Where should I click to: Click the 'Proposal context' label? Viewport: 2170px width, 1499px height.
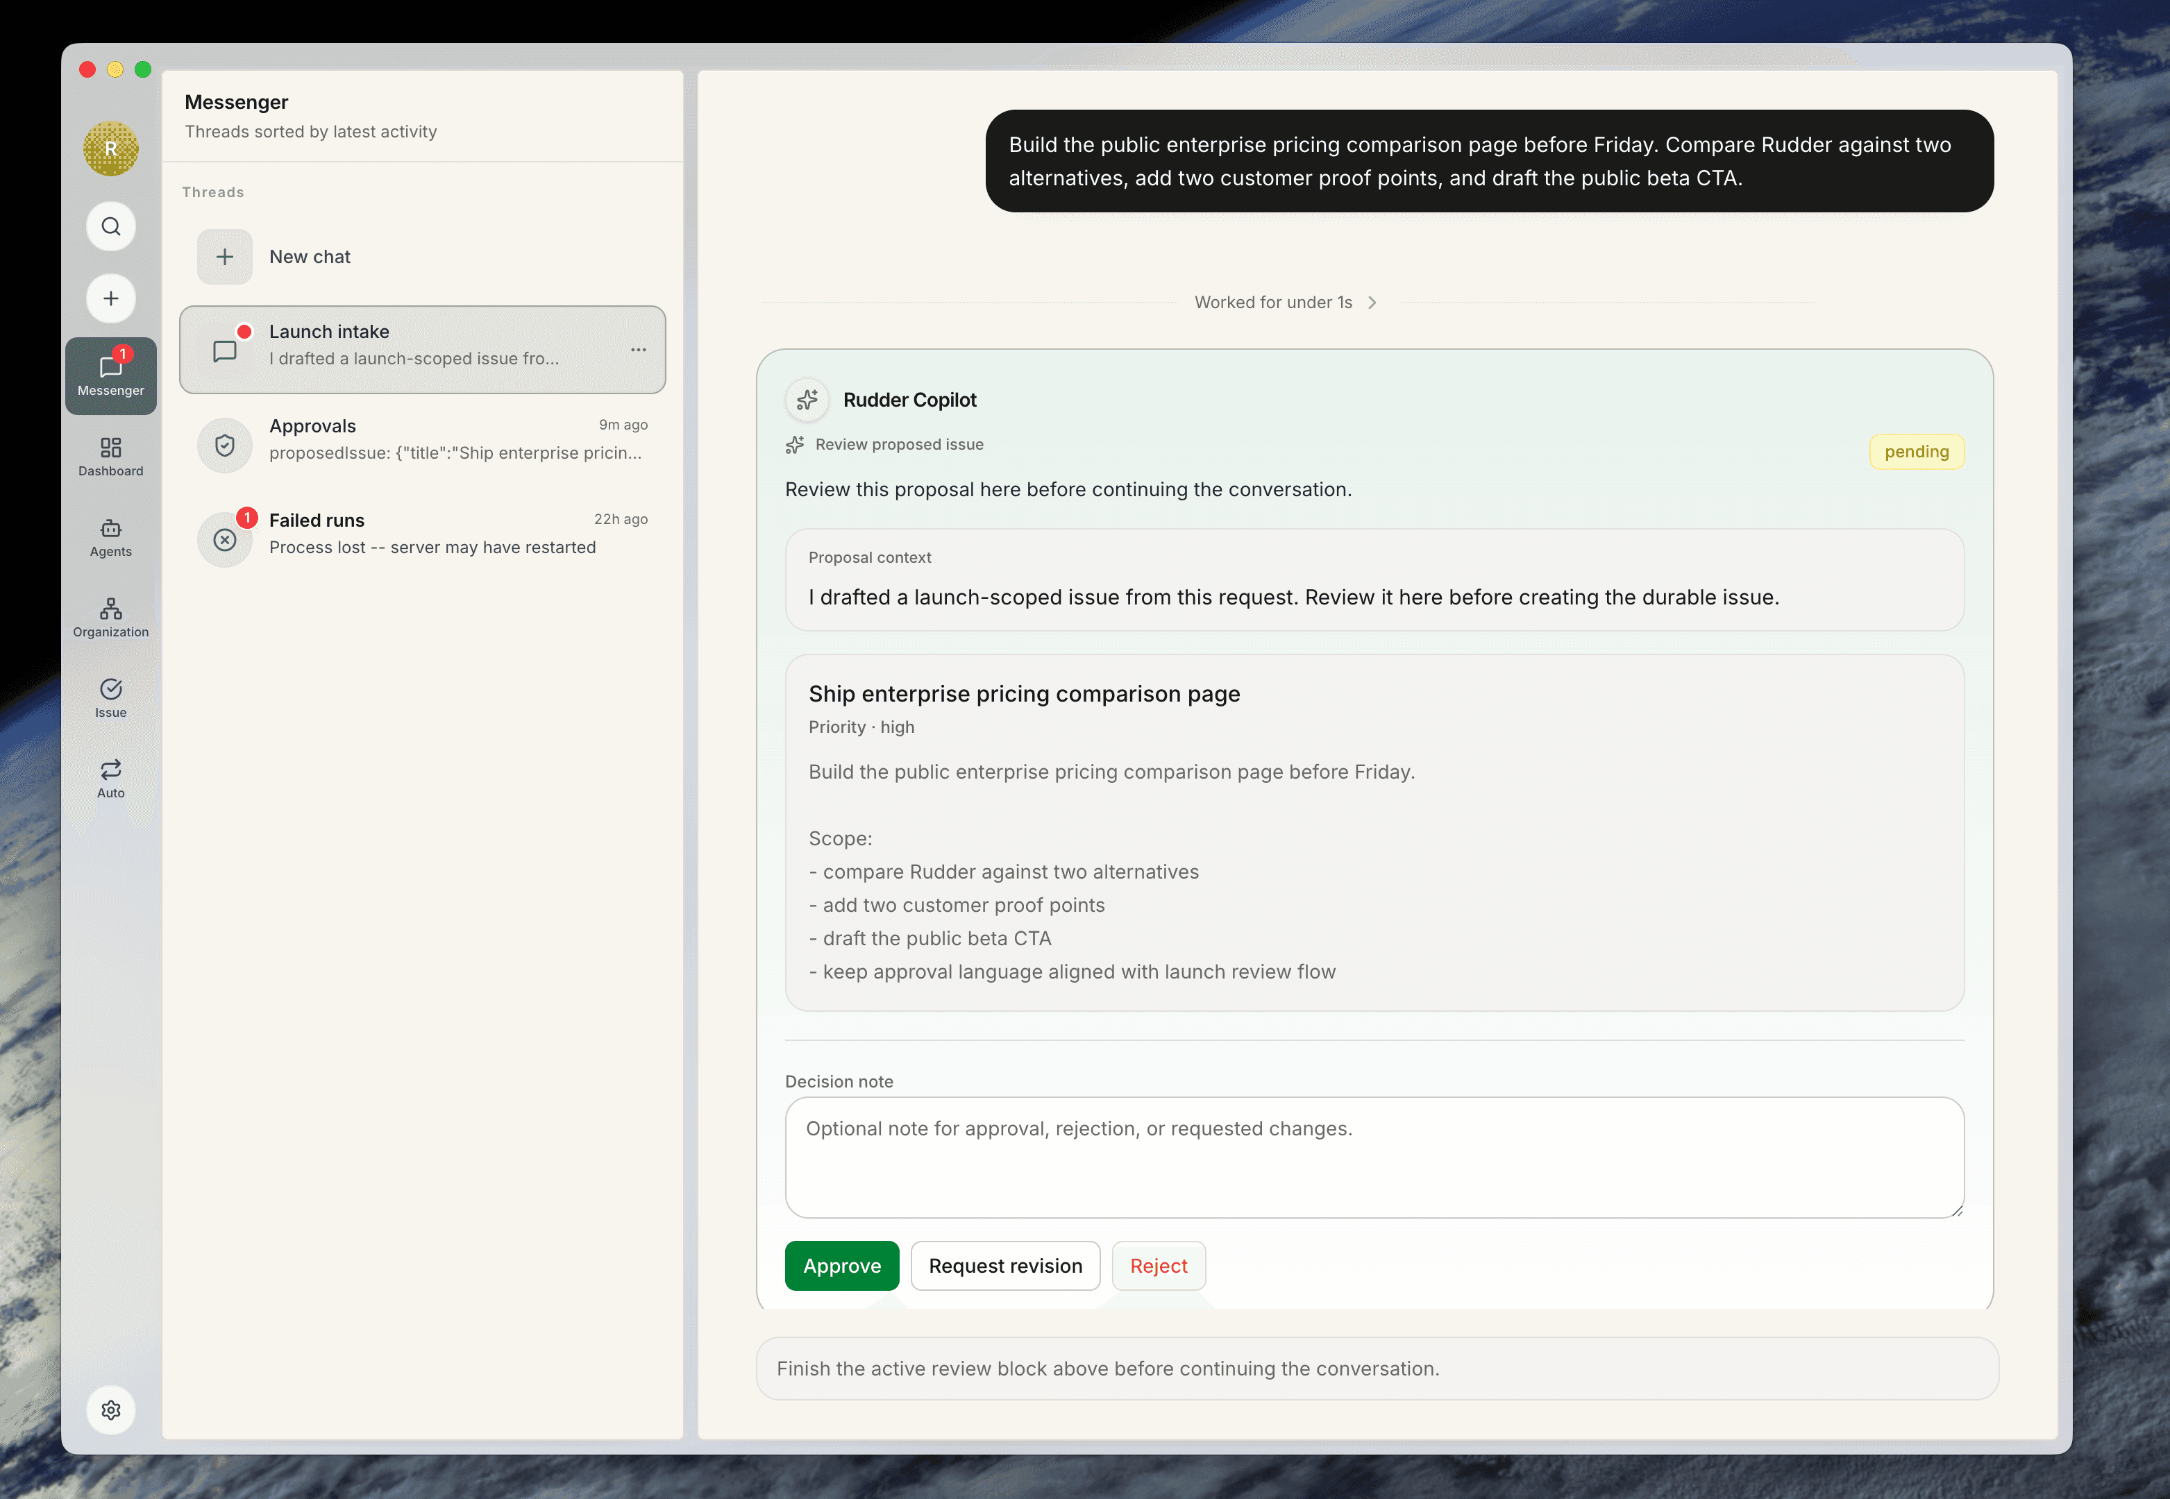click(x=870, y=558)
